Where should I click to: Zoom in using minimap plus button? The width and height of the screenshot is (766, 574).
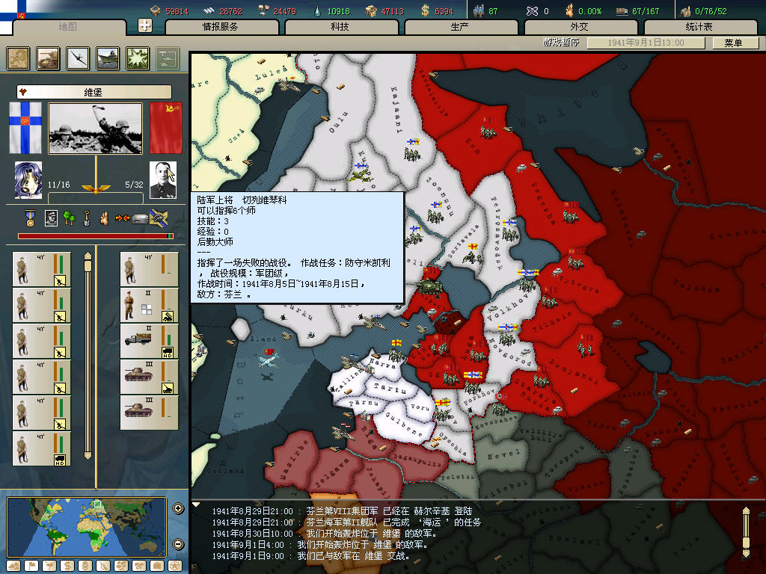pos(178,509)
